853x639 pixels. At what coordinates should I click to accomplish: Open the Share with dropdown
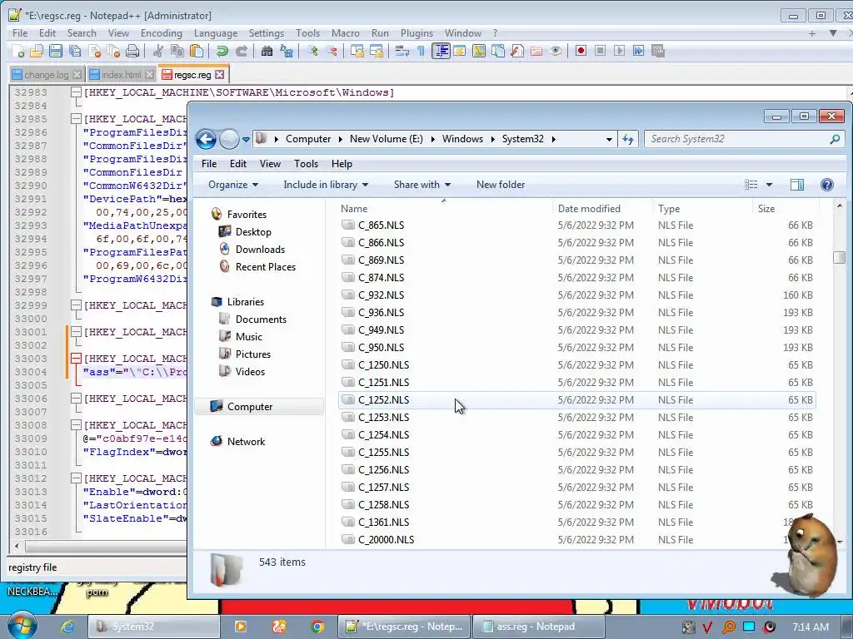click(422, 185)
